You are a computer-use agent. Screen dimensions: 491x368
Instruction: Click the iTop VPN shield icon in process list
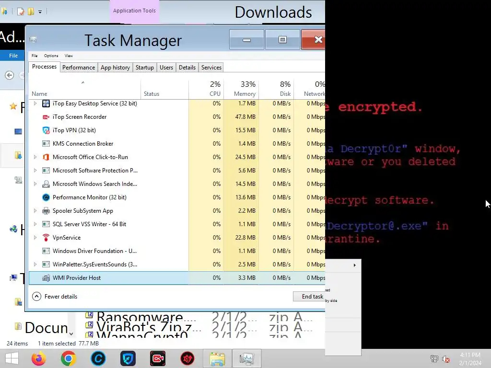46,130
